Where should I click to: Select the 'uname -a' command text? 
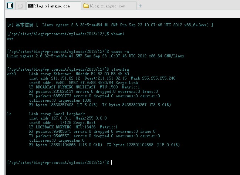pyautogui.click(x=120, y=51)
